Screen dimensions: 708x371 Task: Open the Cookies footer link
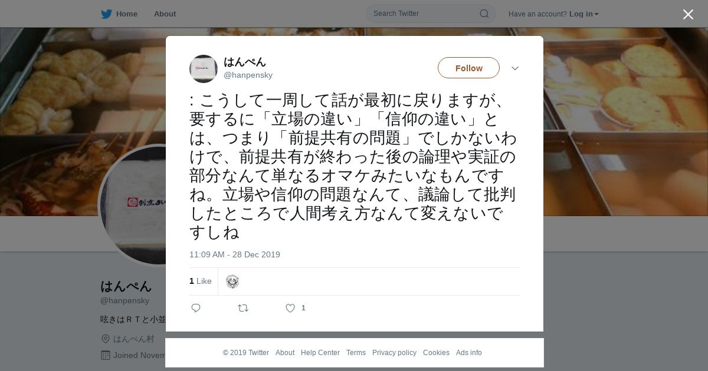pos(436,353)
